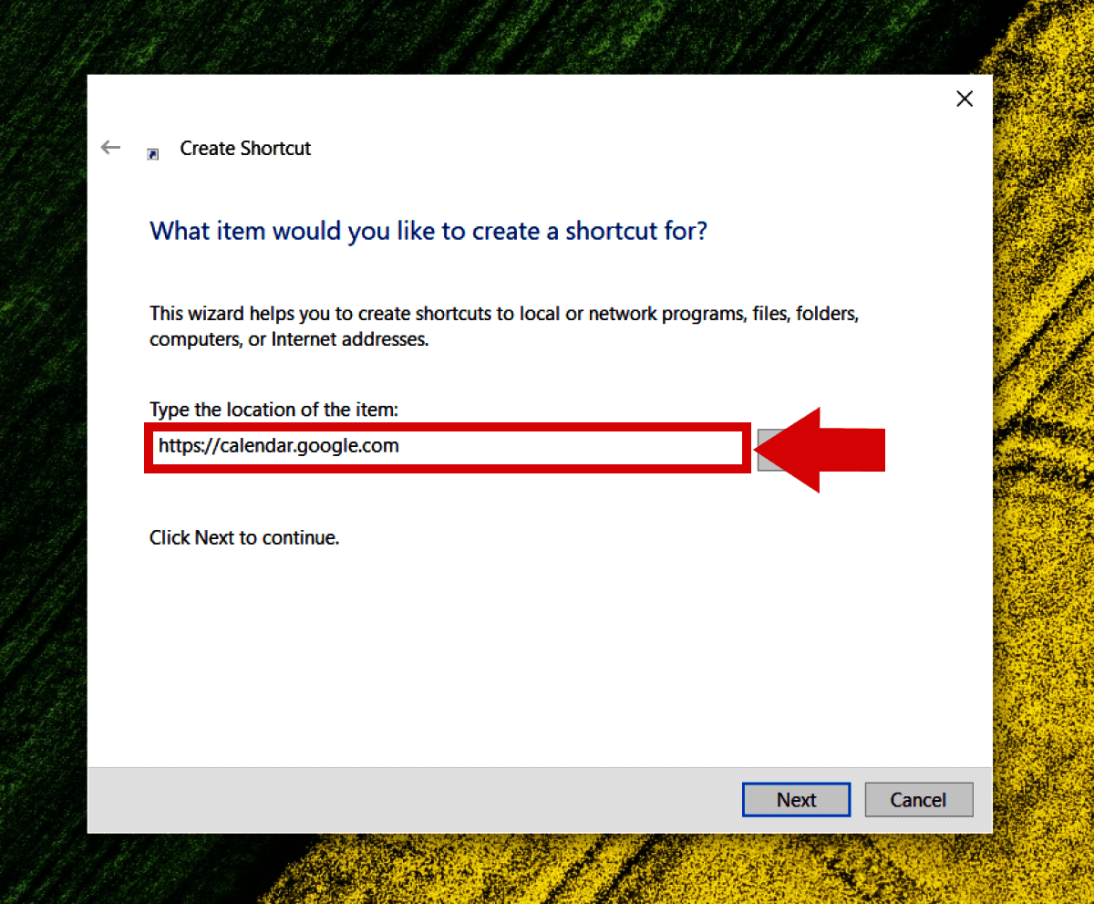Click the 'Click Next to continue' text
Screen dimensions: 1094x904
(244, 537)
